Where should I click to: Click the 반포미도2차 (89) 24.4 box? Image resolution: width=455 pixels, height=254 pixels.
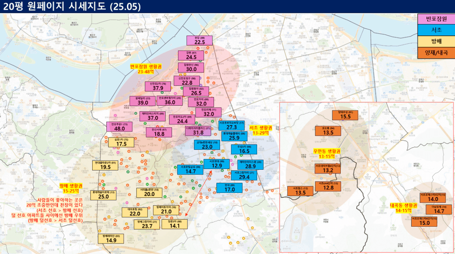click(x=182, y=119)
